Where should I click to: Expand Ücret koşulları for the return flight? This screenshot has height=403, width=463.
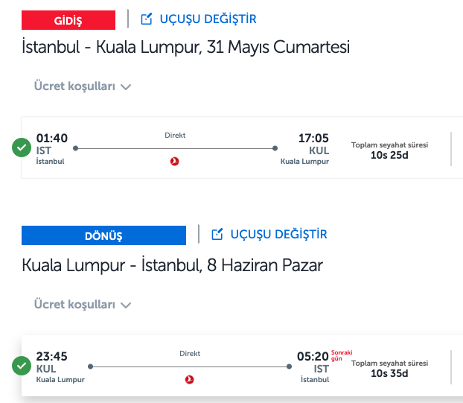pyautogui.click(x=83, y=305)
